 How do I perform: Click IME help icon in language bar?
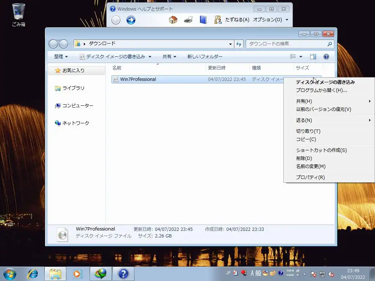[281, 273]
